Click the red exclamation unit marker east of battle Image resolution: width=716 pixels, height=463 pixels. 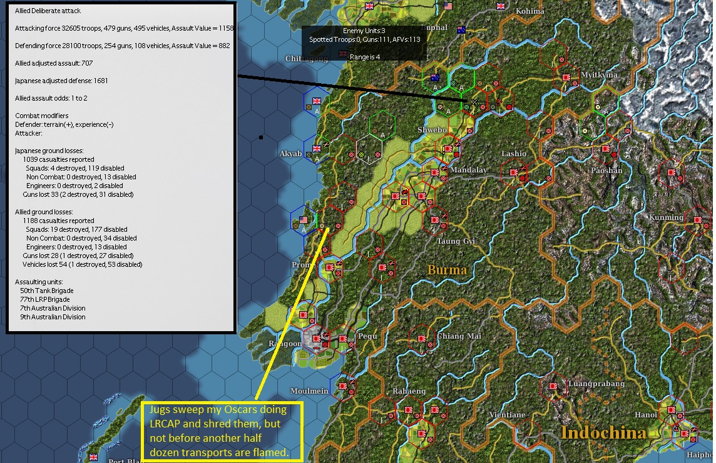[x=499, y=101]
